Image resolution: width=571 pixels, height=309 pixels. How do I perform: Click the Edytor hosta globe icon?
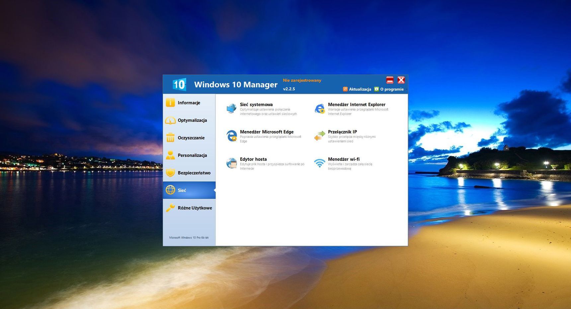point(231,163)
